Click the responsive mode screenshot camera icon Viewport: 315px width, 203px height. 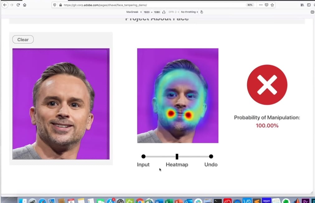(313, 12)
